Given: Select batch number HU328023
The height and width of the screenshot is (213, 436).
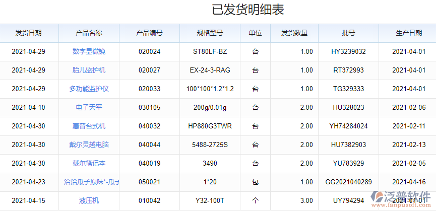Looking at the screenshot, I should point(348,107).
